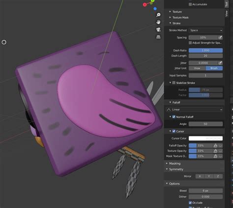This screenshot has height=208, width=233.
Task: Collapse Cursor subpanel via its arrow
Action: click(170, 131)
